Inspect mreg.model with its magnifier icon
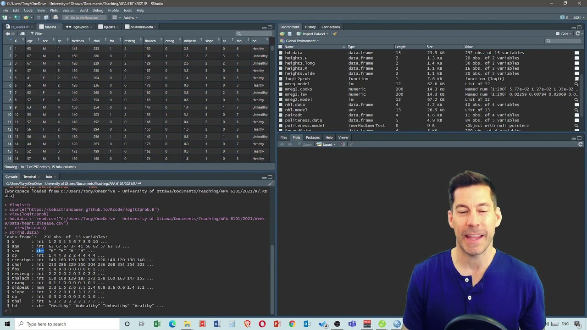 [x=576, y=84]
